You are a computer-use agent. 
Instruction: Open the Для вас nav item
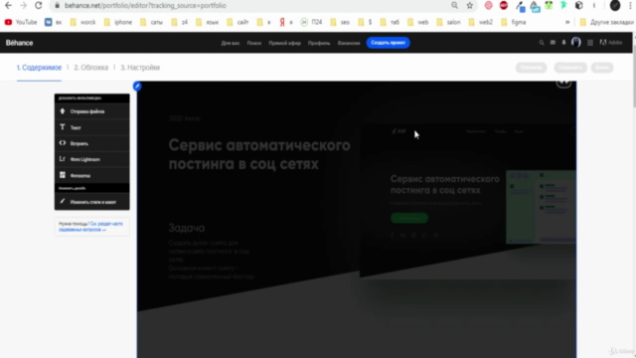click(231, 43)
